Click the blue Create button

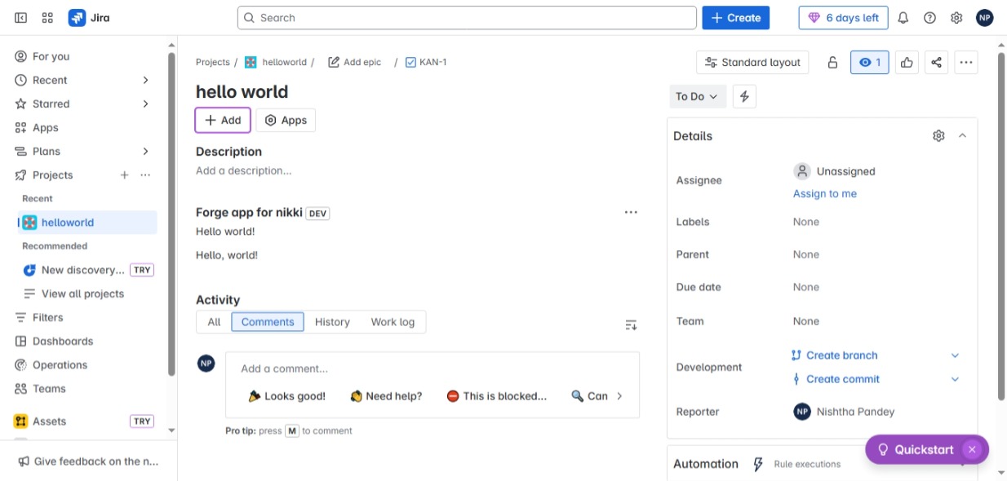point(735,18)
